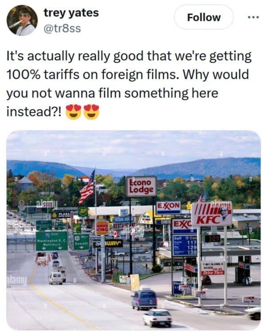Click the Subway sign in the photo
266x335 pixels.
[x=108, y=243]
